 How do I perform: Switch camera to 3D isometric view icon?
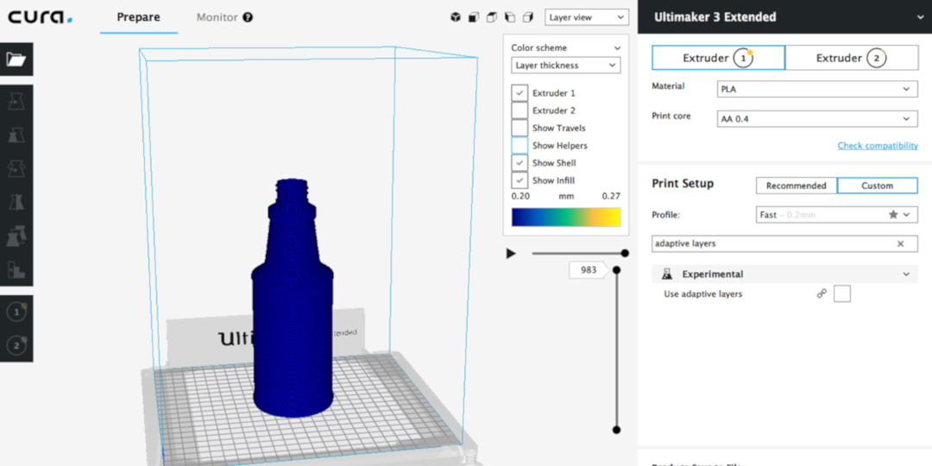(x=456, y=17)
